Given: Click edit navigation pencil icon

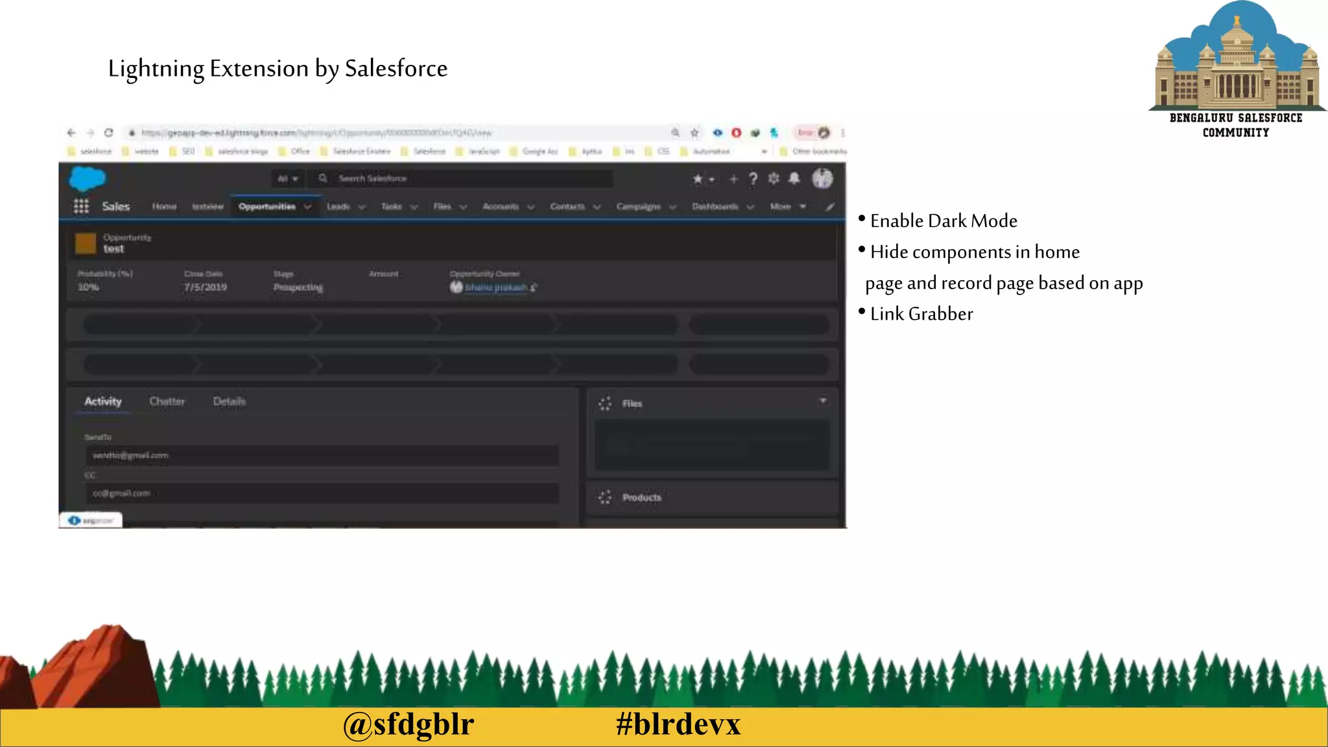Looking at the screenshot, I should click(829, 207).
